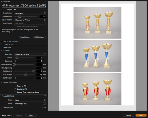Open the annotation font picker ellipsis button
Screen dimensions: 148x118
44,104
